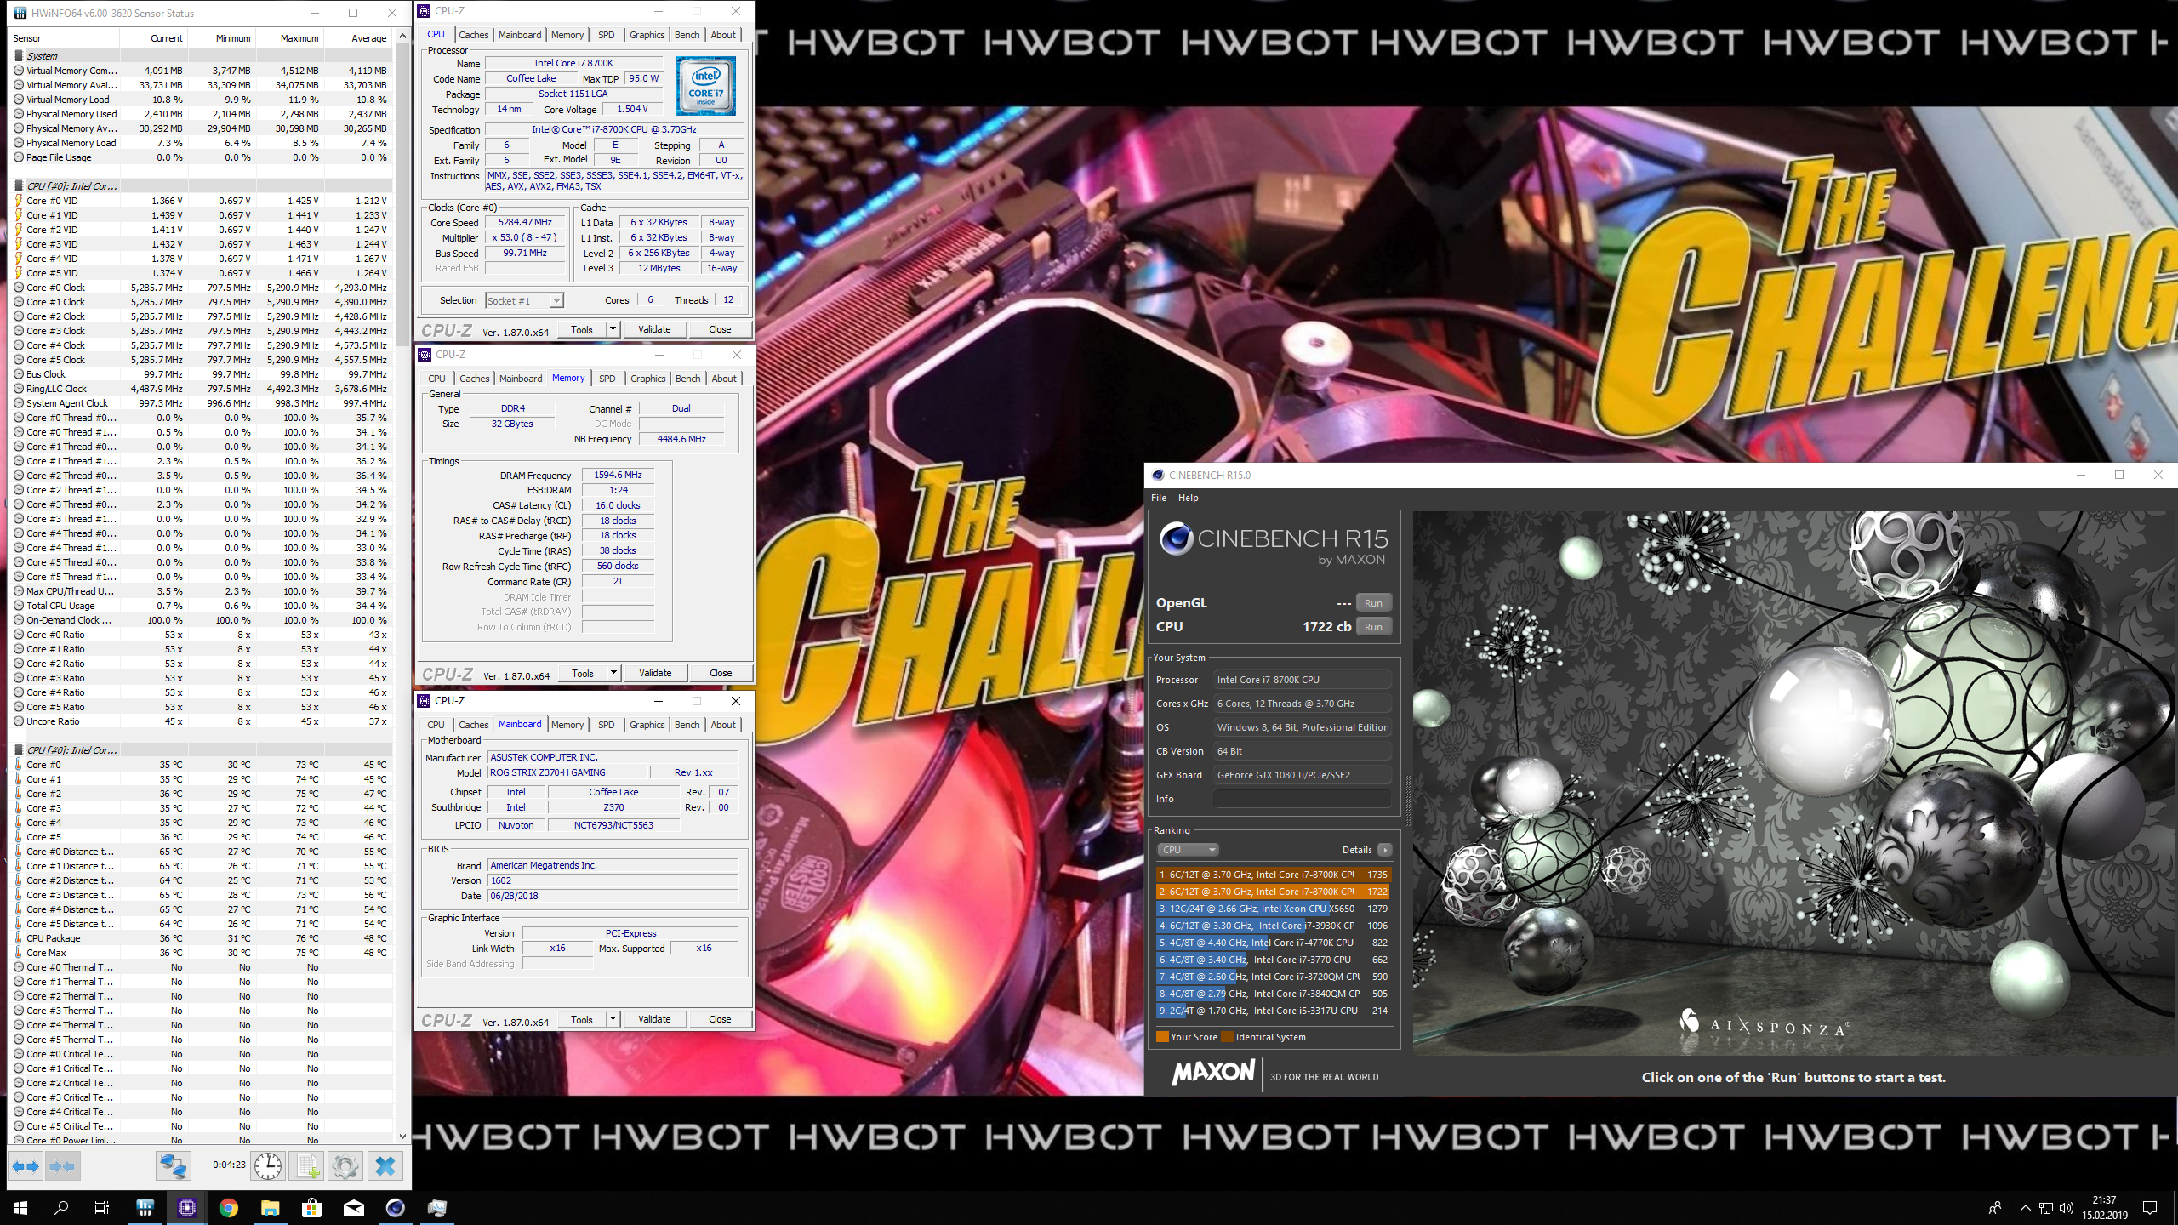Open Windows taskbar search
The image size is (2178, 1225).
61,1207
